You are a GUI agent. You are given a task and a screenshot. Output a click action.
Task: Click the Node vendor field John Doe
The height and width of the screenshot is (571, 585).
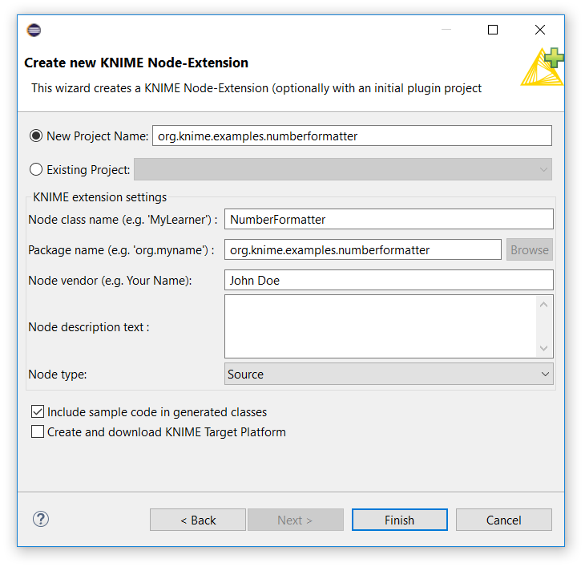(389, 281)
